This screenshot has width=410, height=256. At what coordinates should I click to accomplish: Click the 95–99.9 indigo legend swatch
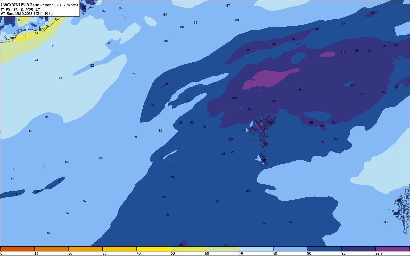(x=358, y=249)
